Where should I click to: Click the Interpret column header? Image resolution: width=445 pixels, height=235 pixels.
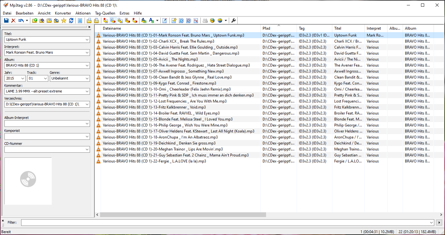pos(374,28)
